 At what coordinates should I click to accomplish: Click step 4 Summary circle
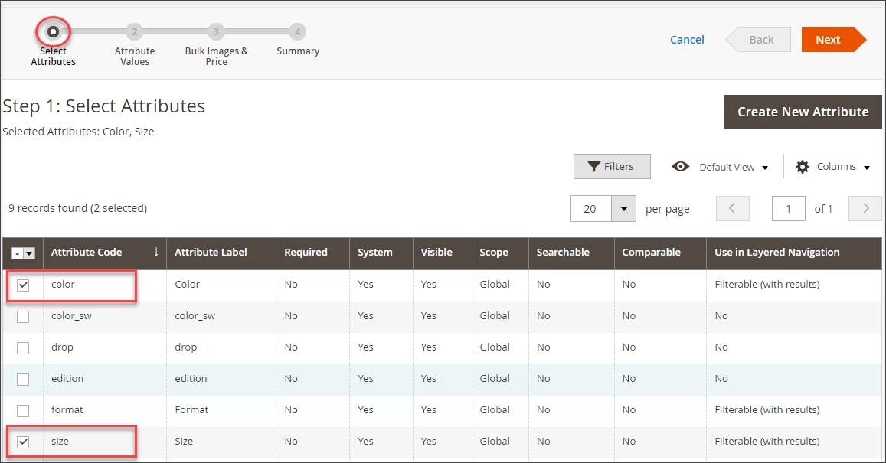tap(298, 31)
